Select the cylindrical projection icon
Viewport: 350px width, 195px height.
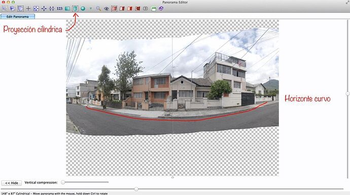point(75,9)
